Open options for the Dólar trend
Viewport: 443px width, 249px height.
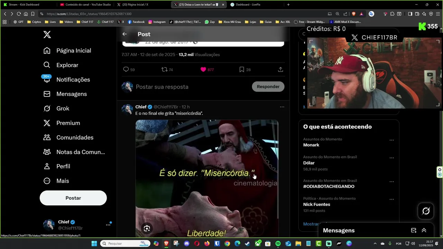(392, 158)
